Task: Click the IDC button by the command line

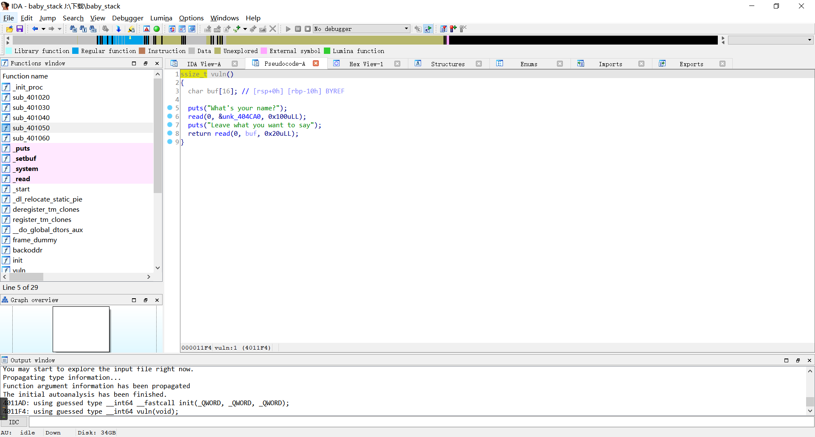Action: pos(14,422)
